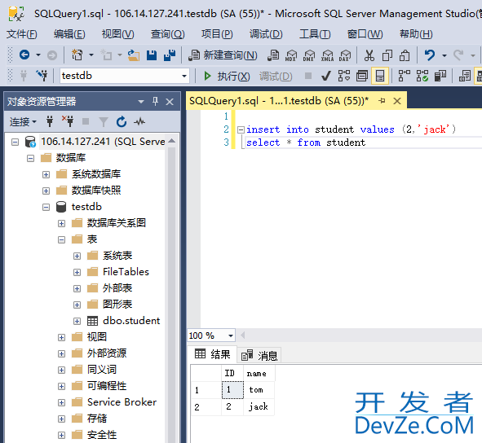Click the database engine query icon

tap(273, 55)
